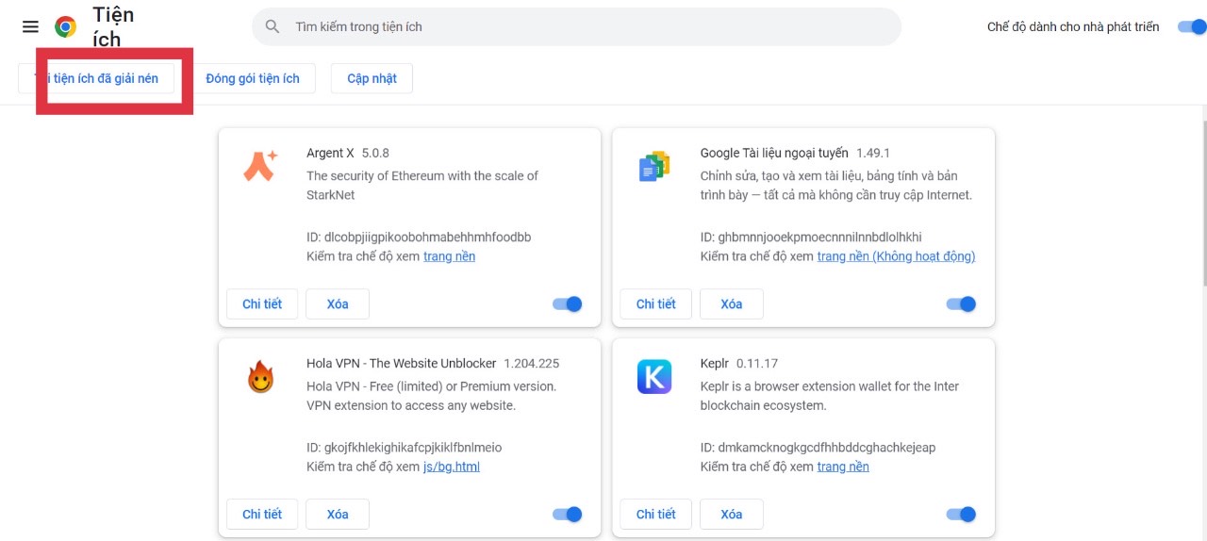Click the Đóng gói tiện ích button
Image resolution: width=1207 pixels, height=541 pixels.
253,78
